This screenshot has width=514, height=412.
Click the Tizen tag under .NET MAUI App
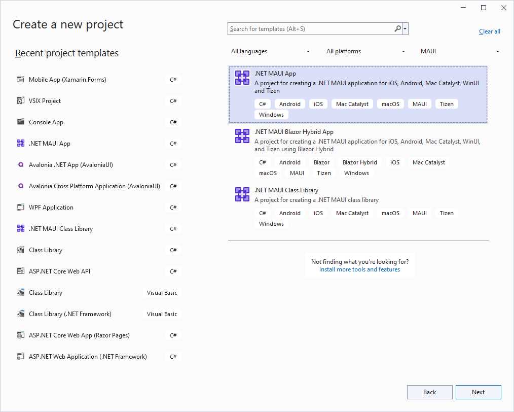(x=447, y=104)
